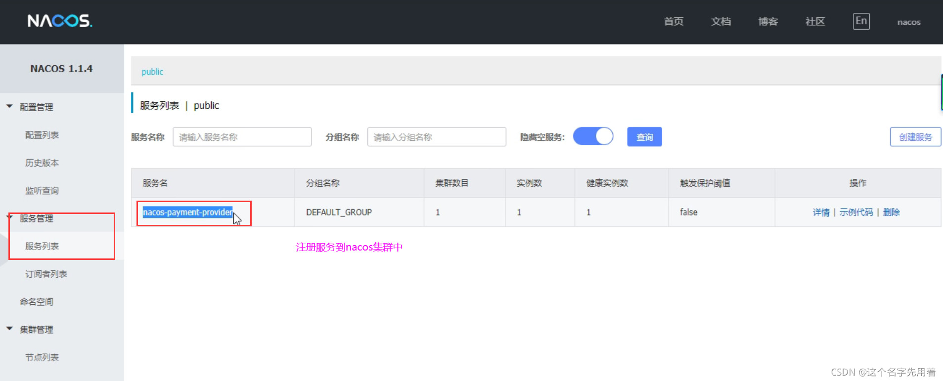The width and height of the screenshot is (943, 381).
Task: Collapse the 集群管理 section arrow
Action: coord(9,329)
